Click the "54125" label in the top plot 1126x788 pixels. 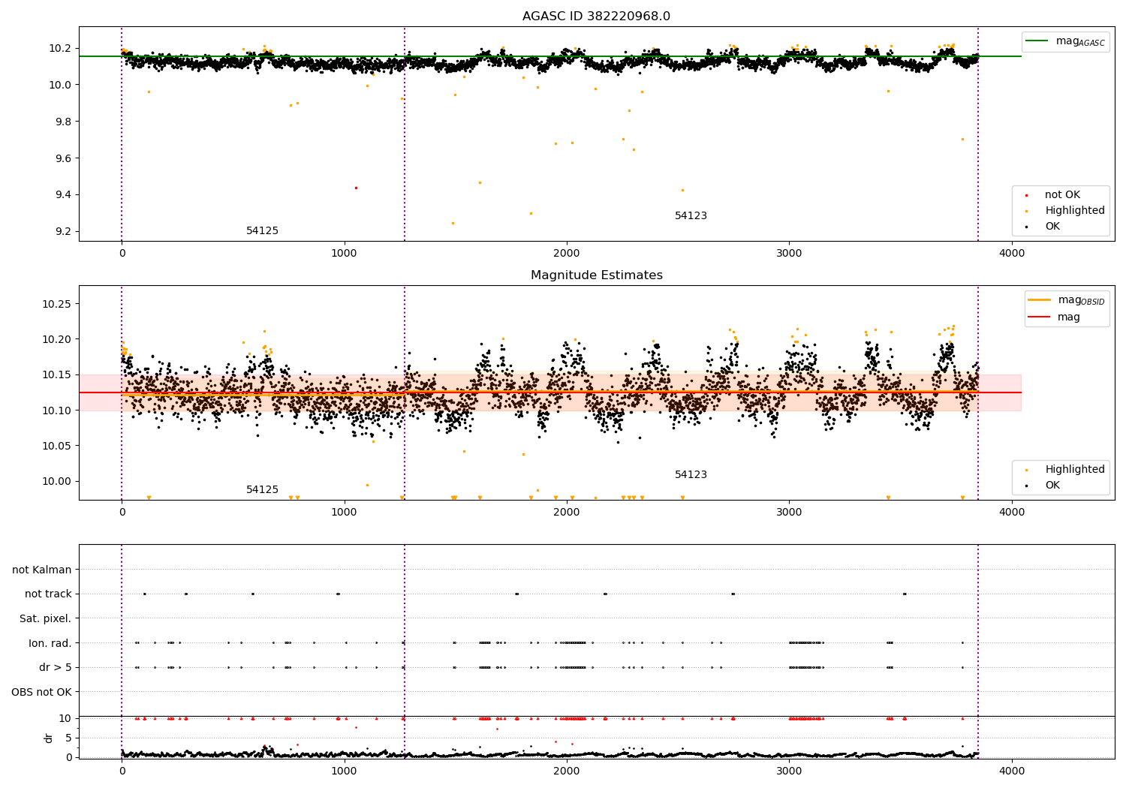262,231
